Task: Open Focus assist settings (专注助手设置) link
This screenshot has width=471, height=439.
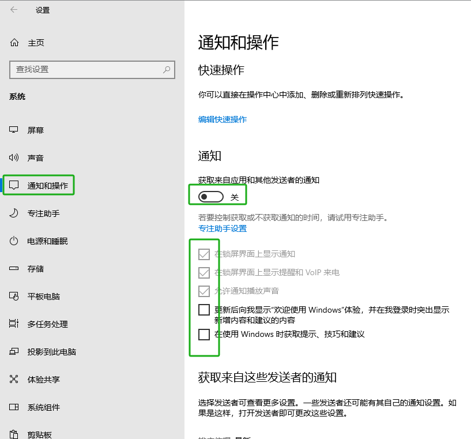Action: [223, 228]
